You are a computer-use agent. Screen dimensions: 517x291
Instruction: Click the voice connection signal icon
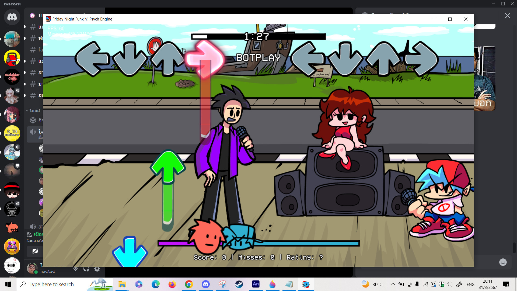click(30, 235)
